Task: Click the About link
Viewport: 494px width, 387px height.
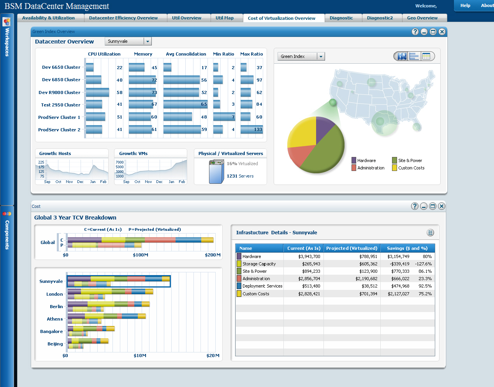Action: pyautogui.click(x=487, y=5)
